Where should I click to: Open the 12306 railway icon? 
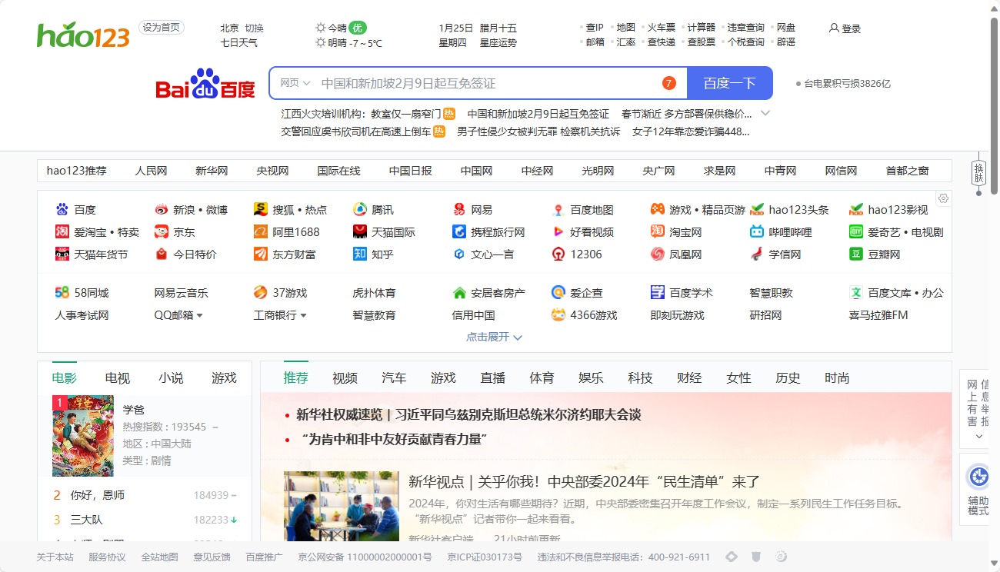coord(558,254)
